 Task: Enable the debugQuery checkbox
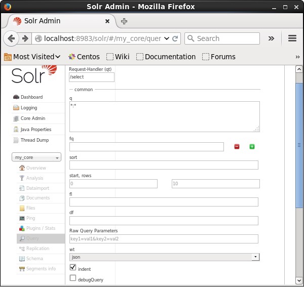coord(73,278)
